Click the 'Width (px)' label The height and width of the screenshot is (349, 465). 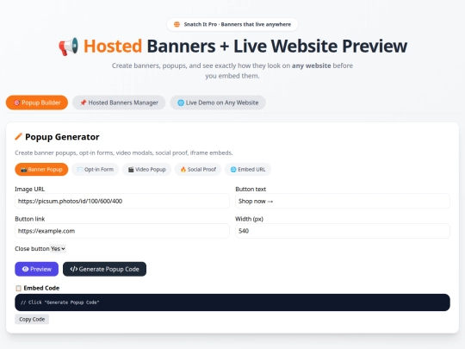click(249, 219)
